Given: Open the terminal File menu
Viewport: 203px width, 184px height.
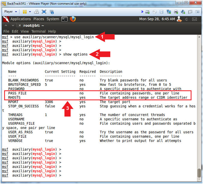Looking at the screenshot, I should 6,32.
